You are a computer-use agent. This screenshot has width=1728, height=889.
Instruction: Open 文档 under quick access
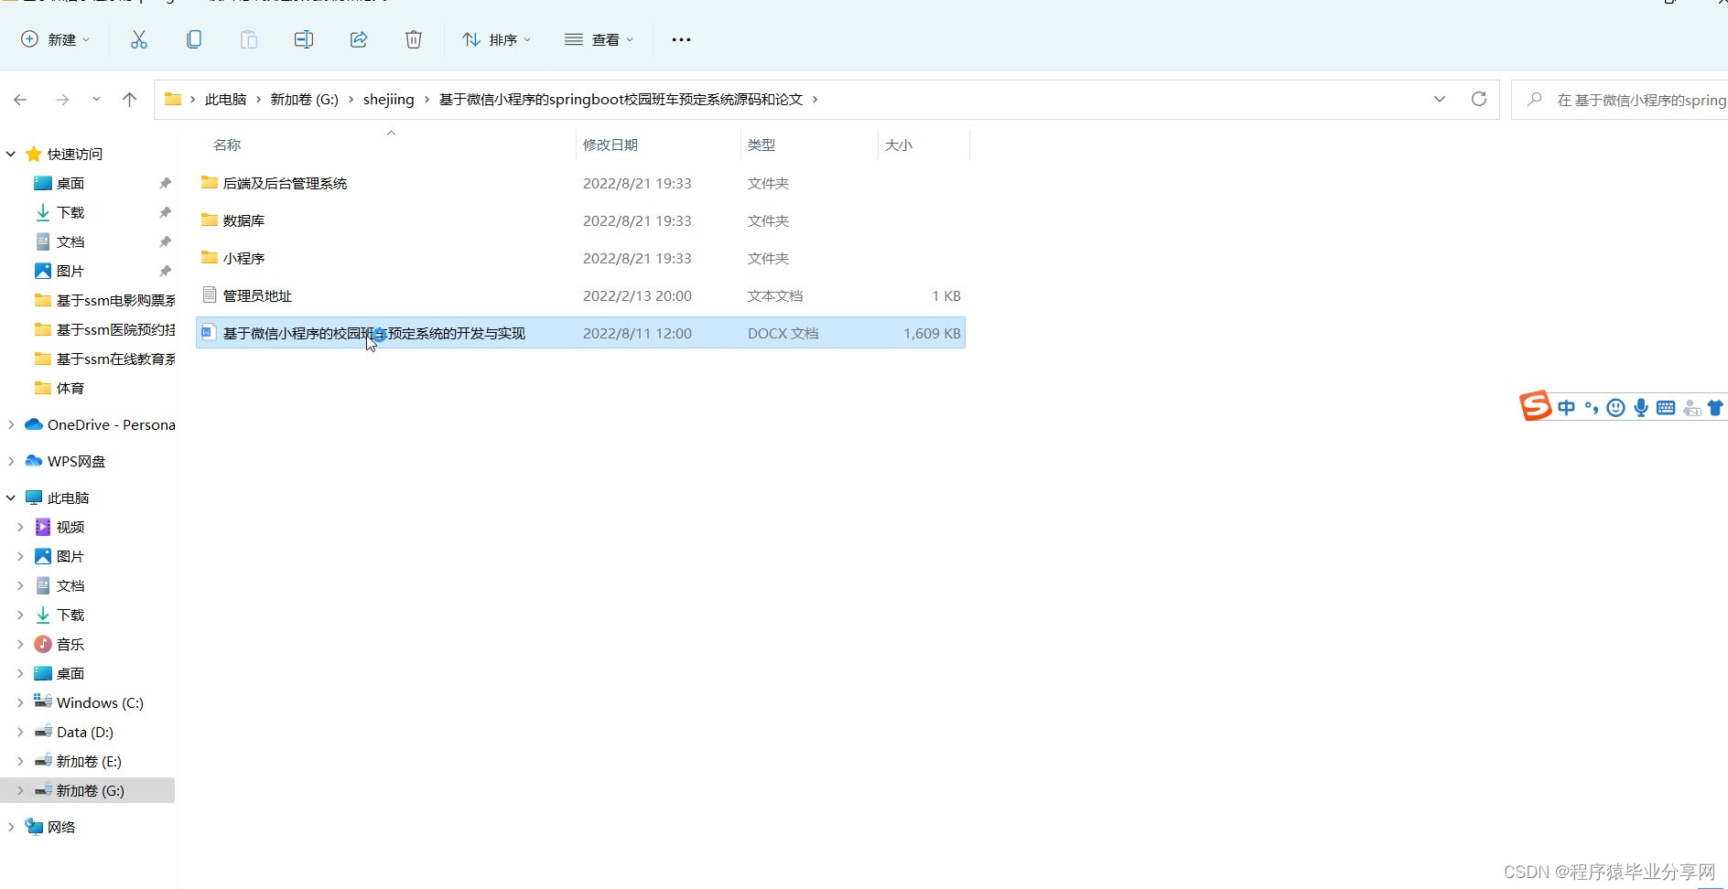(x=70, y=241)
